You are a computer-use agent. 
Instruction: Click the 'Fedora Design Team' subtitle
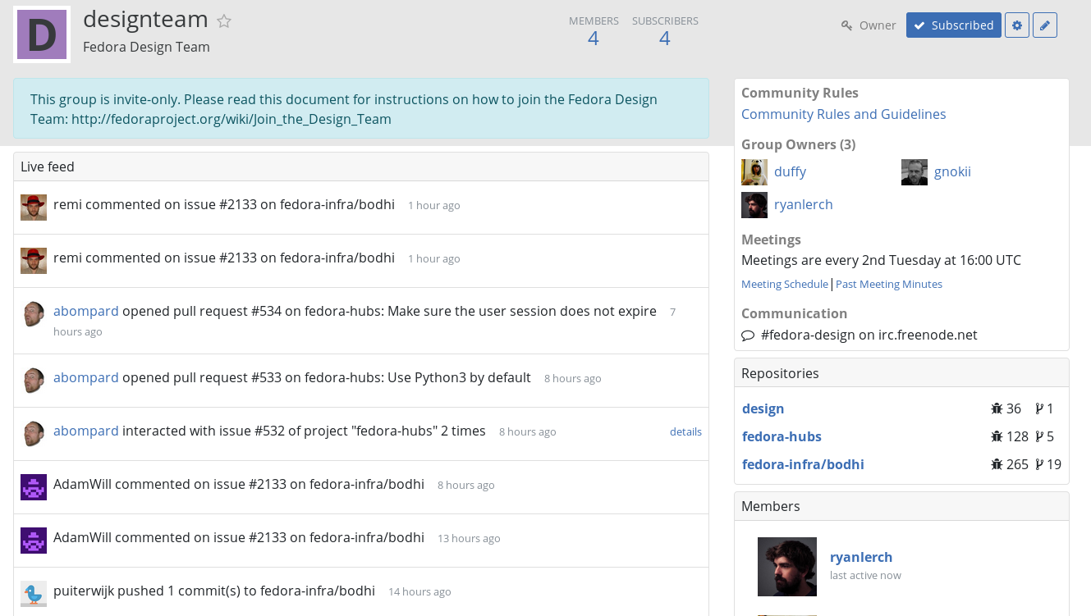[146, 47]
